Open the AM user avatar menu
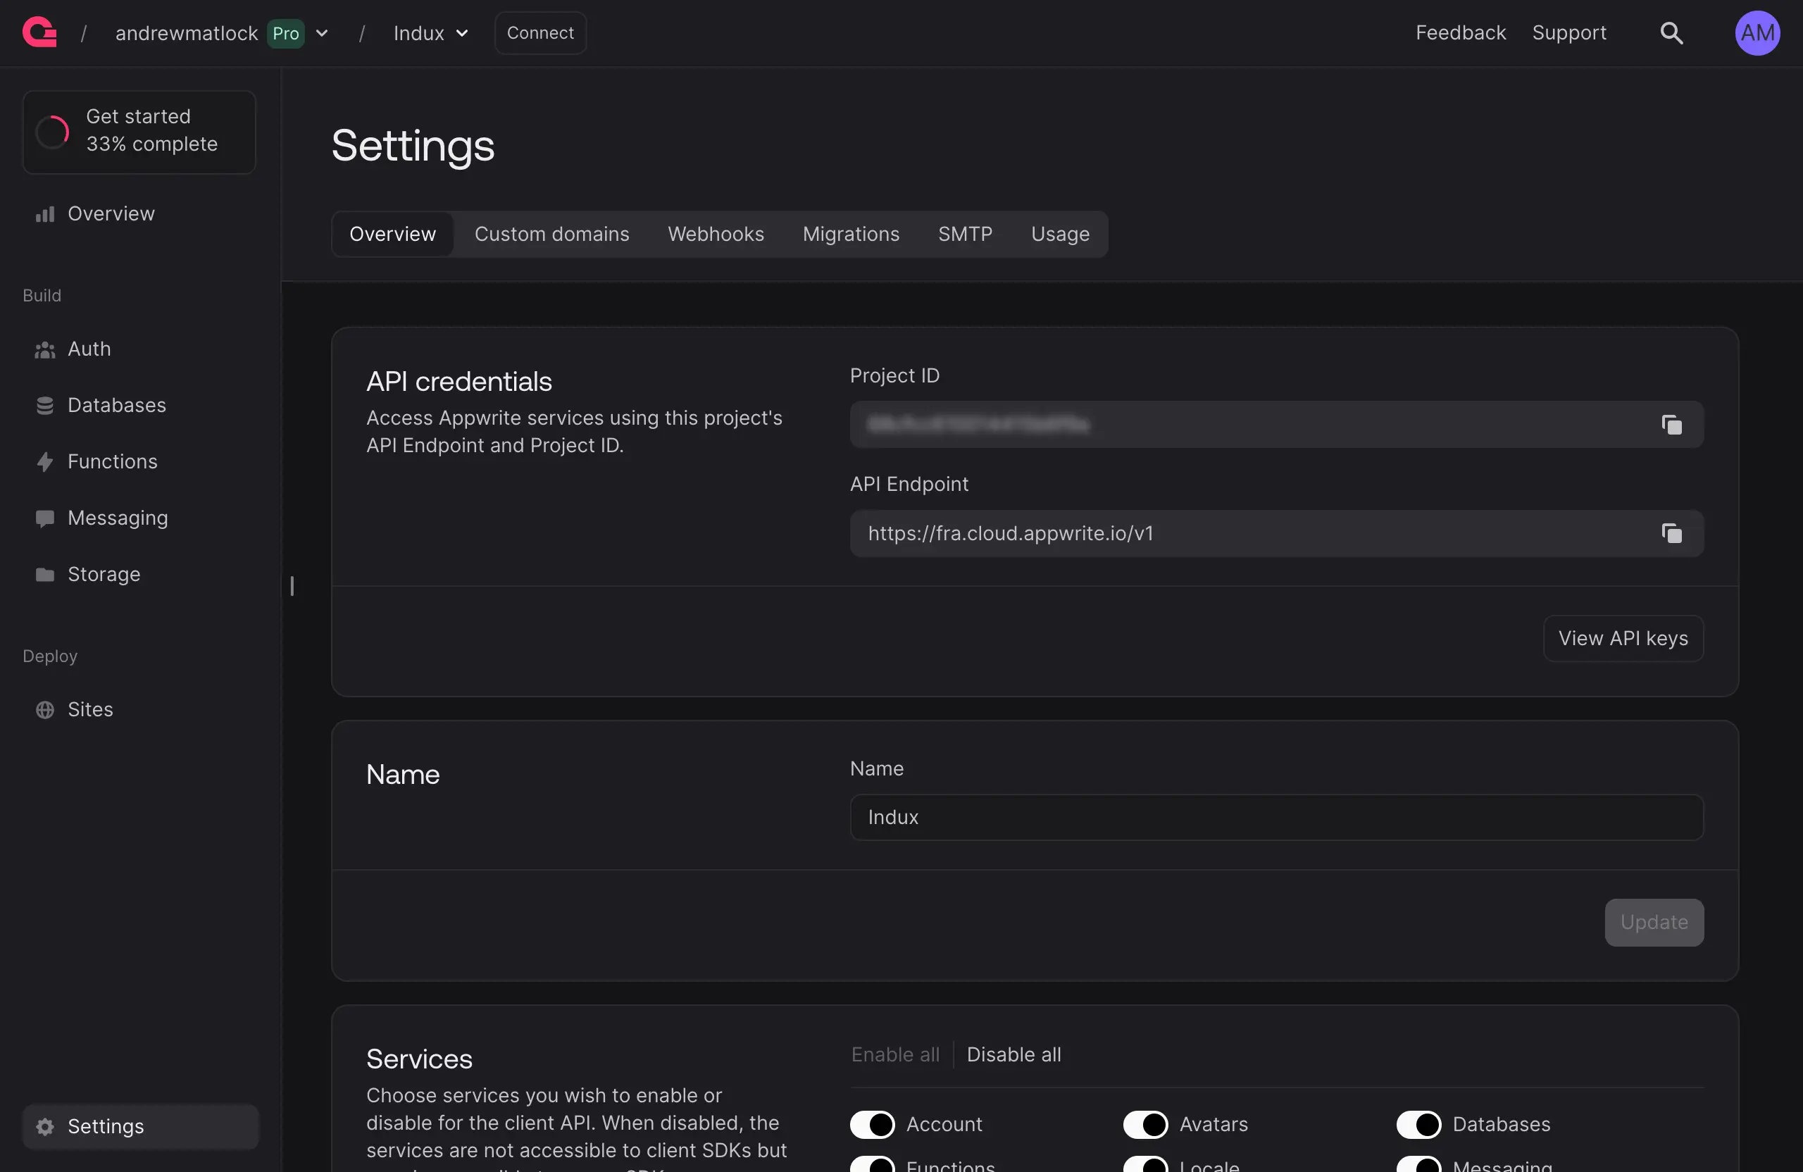Image resolution: width=1803 pixels, height=1172 pixels. (x=1757, y=32)
